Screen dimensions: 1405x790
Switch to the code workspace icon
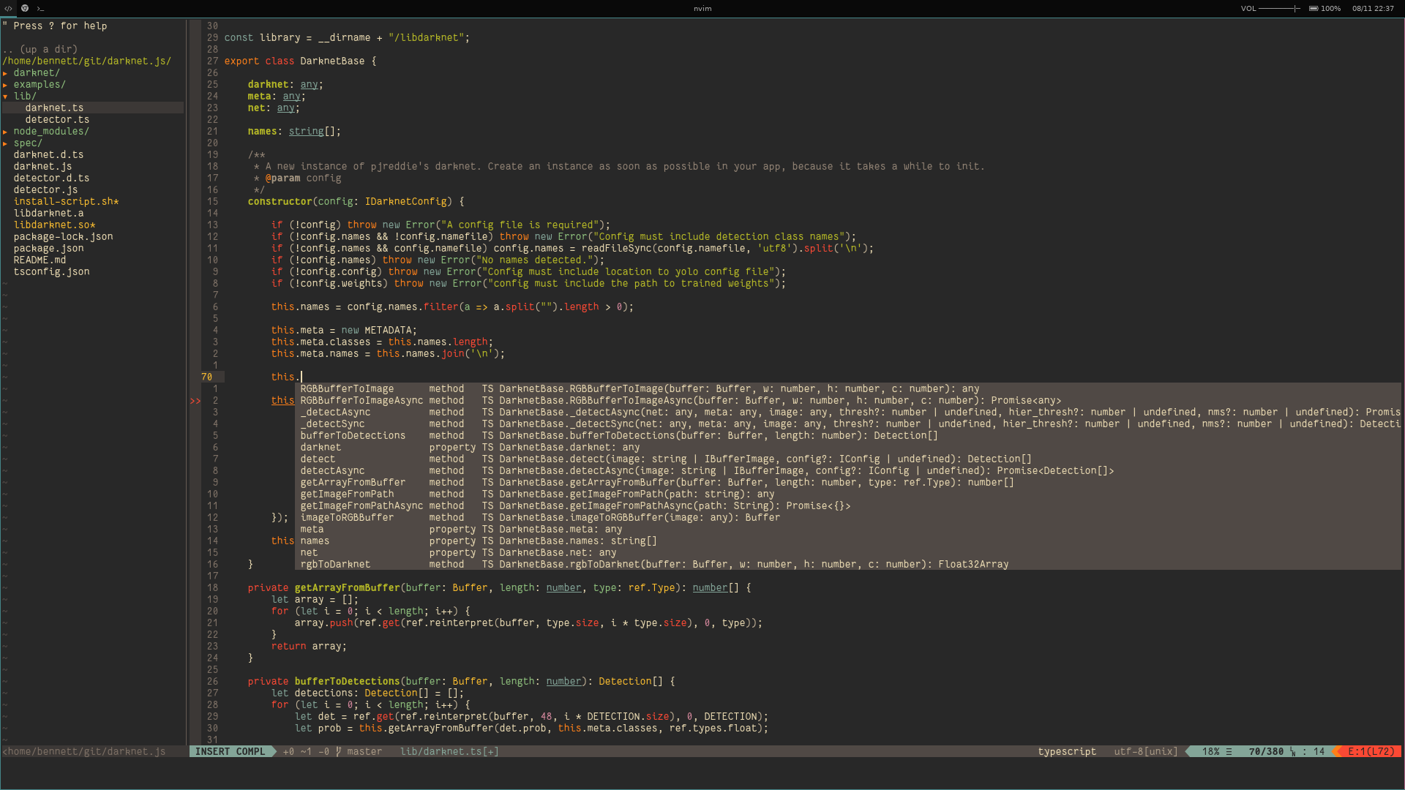[9, 9]
